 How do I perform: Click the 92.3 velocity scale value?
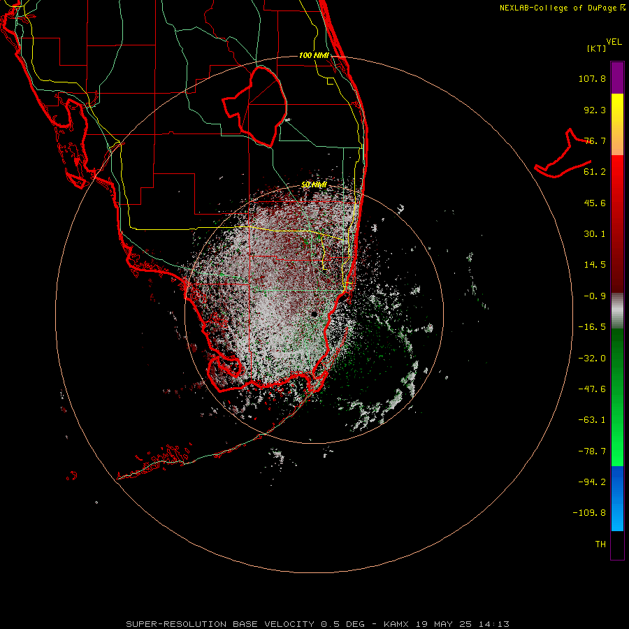595,110
